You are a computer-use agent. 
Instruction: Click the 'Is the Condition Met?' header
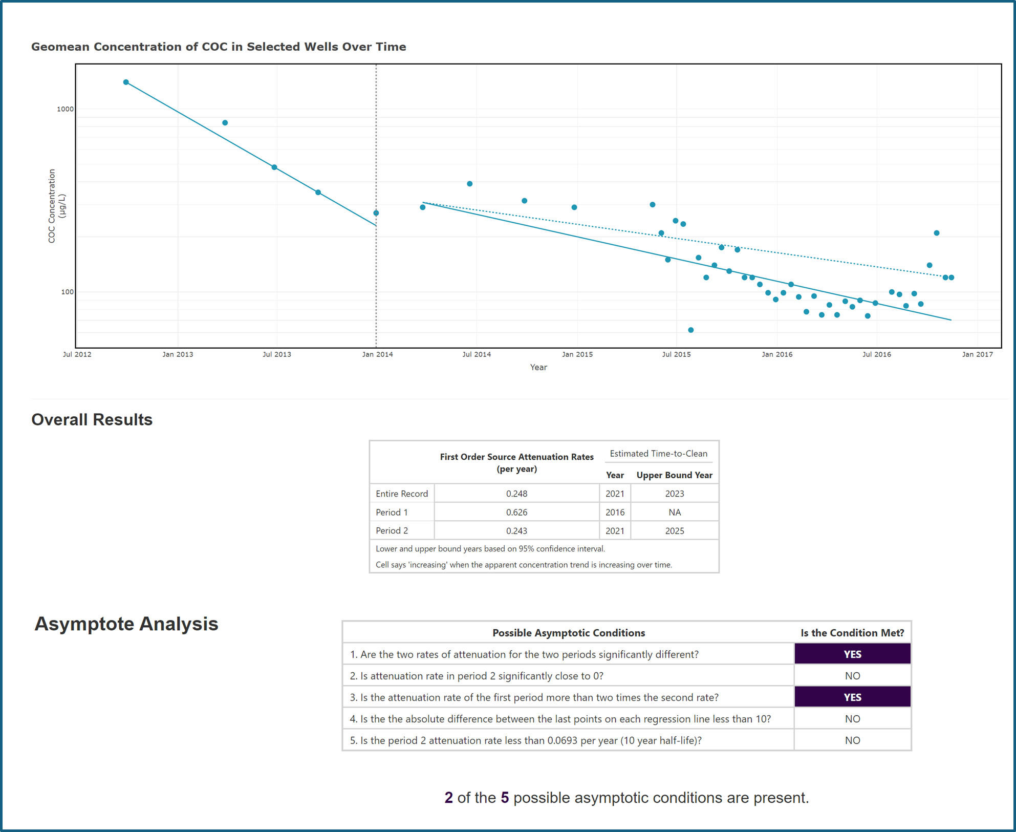point(852,633)
